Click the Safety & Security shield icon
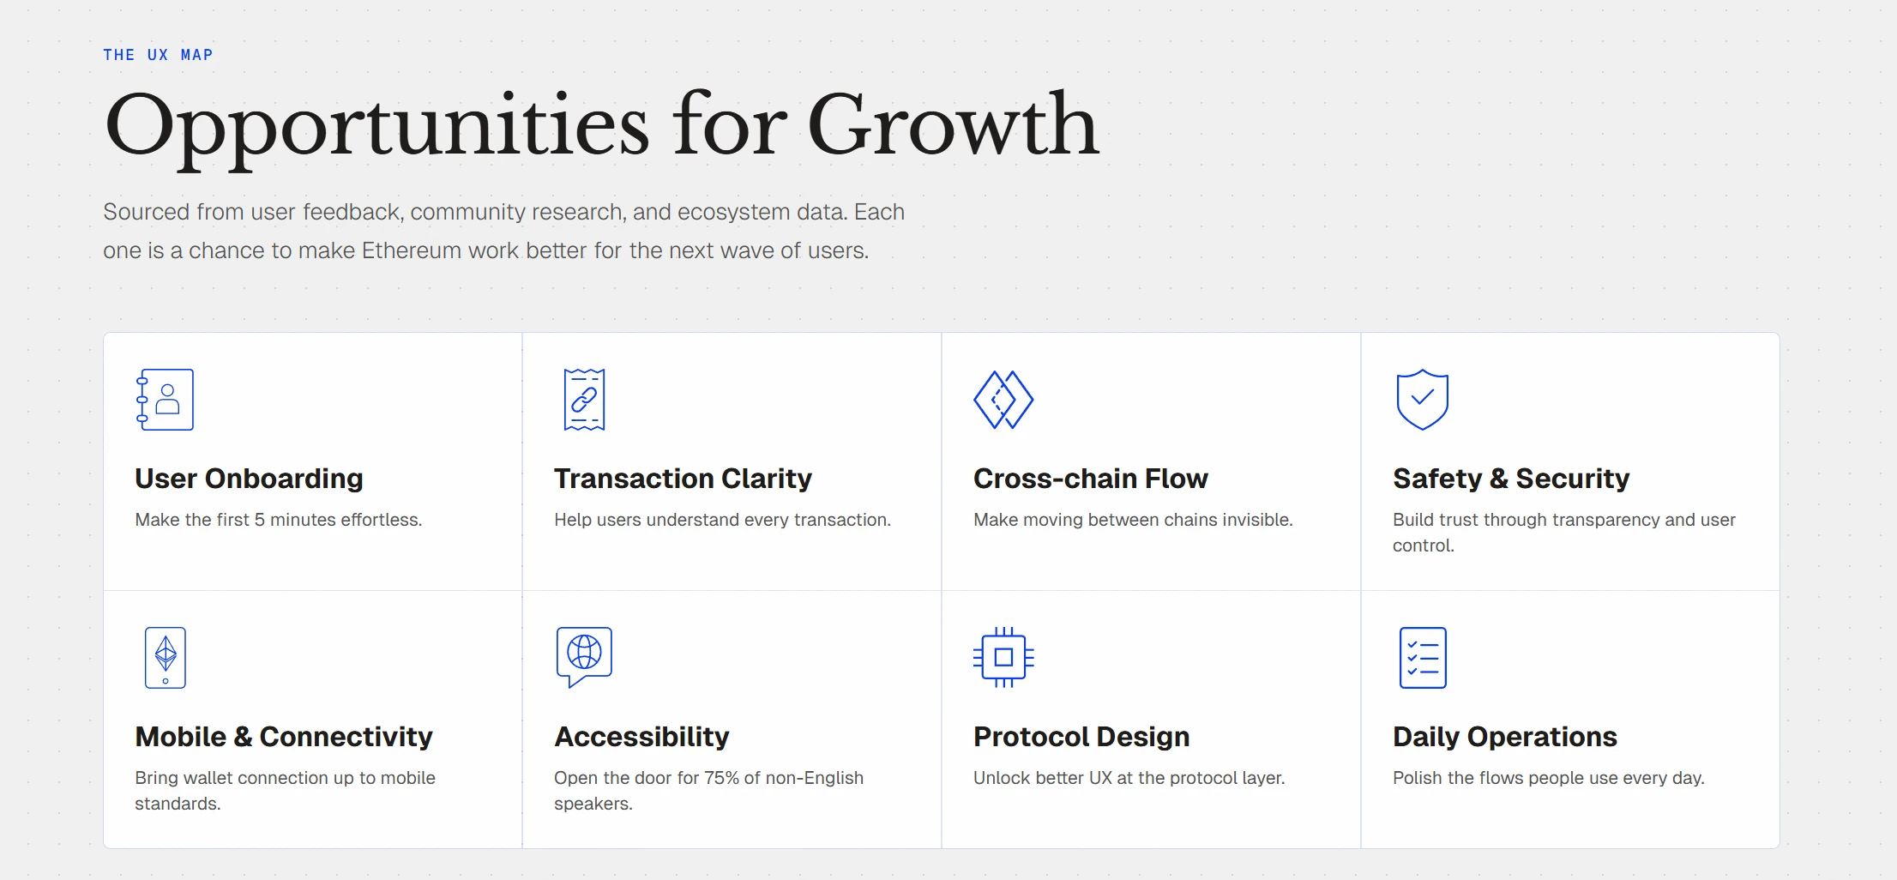1897x880 pixels. pyautogui.click(x=1422, y=400)
